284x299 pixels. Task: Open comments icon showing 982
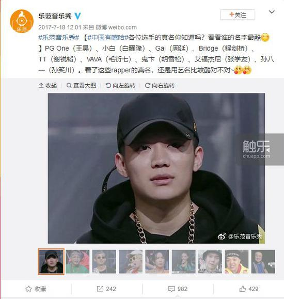coord(171,289)
